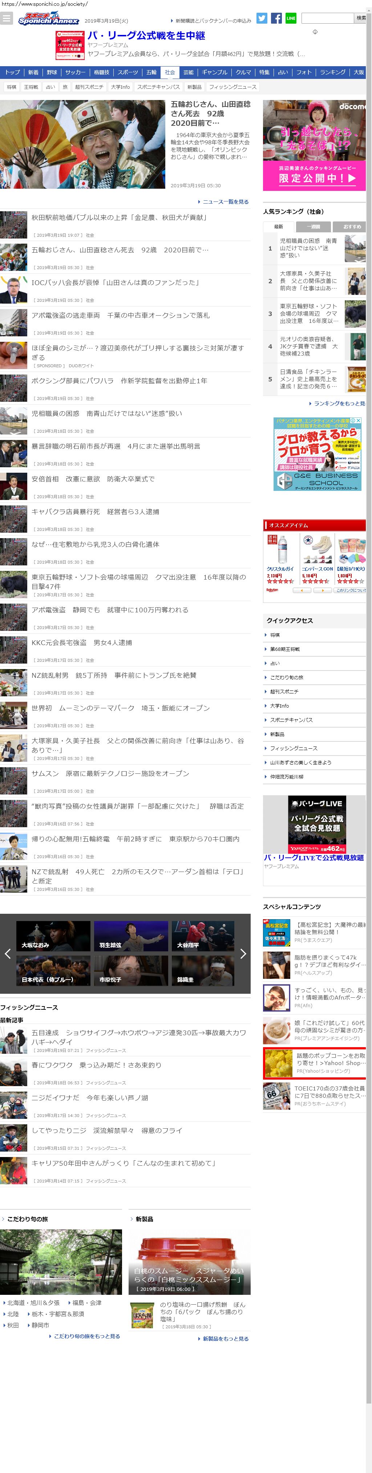Click the Sponichi Annex logo
Screen dimensions: 372x1473
tap(48, 19)
